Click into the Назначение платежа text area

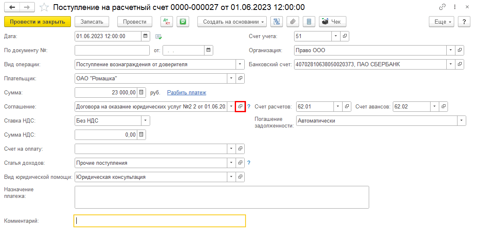coord(221,197)
